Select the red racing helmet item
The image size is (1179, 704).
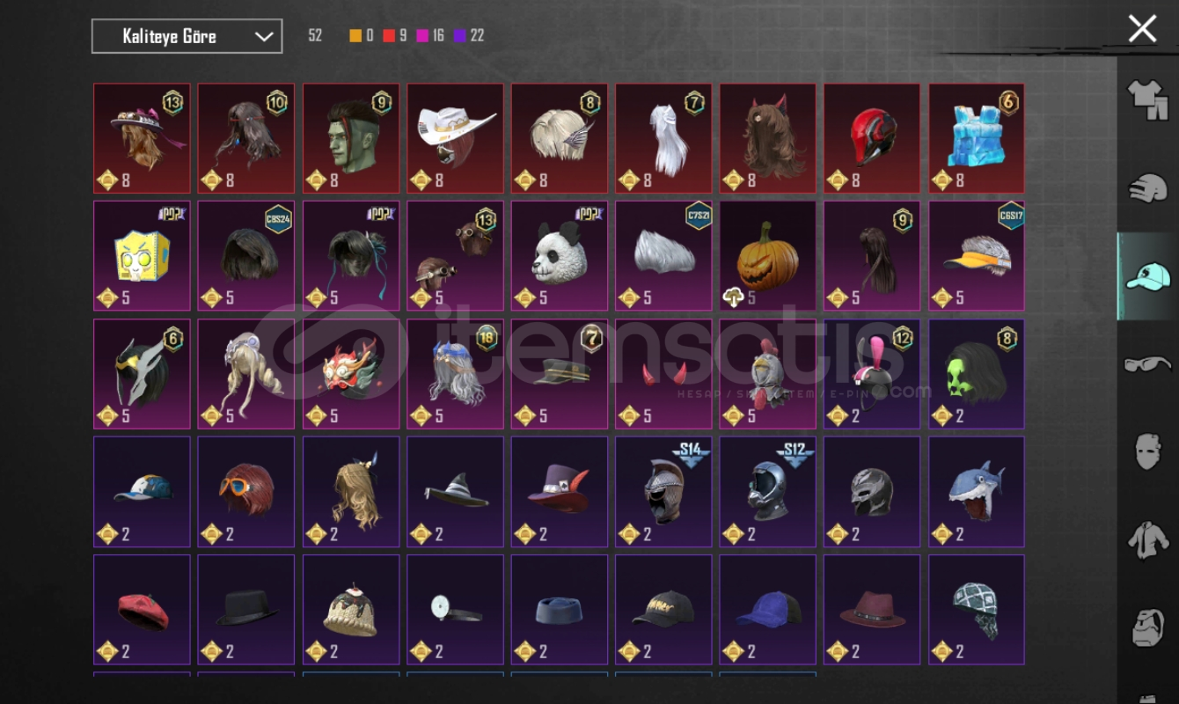(x=872, y=138)
